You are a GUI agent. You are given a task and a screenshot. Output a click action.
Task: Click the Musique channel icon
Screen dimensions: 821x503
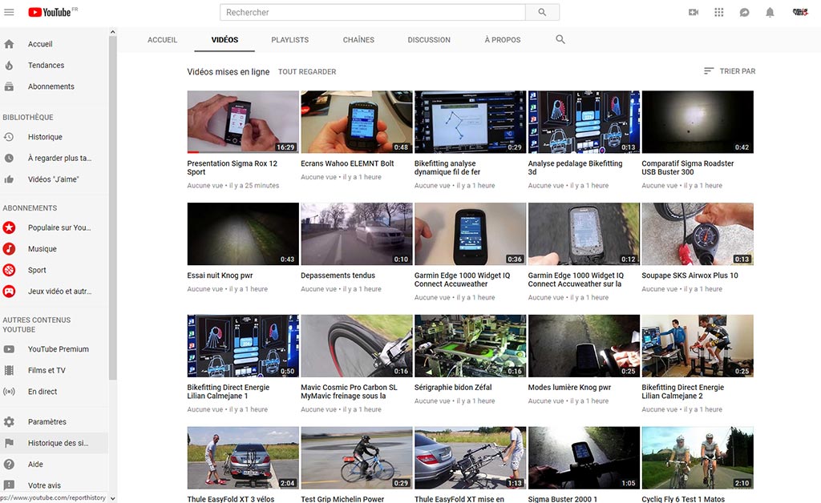(x=9, y=249)
